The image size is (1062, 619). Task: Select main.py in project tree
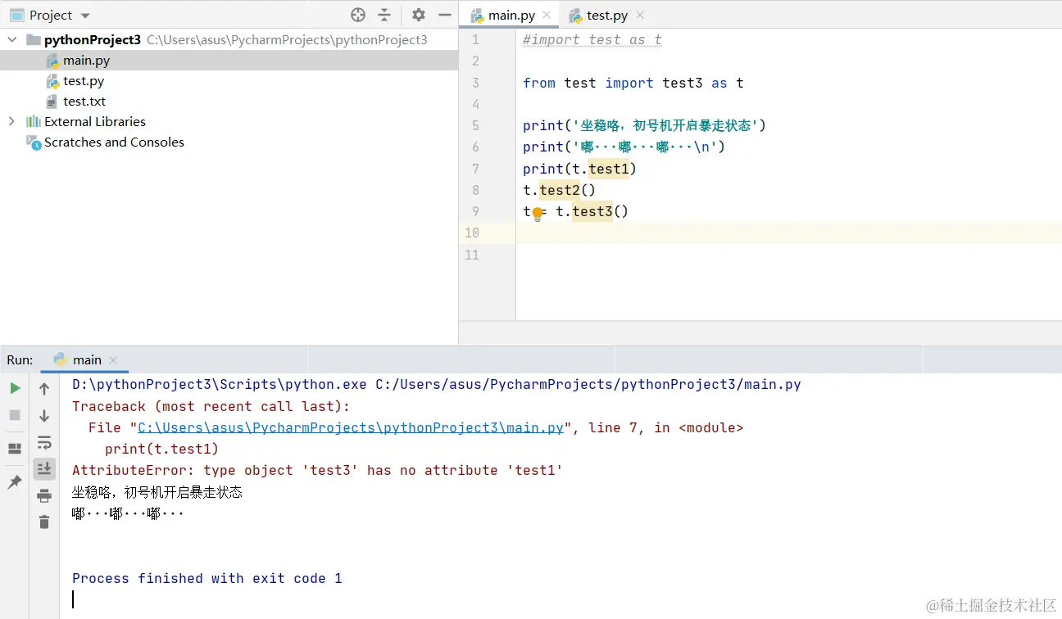pyautogui.click(x=86, y=61)
